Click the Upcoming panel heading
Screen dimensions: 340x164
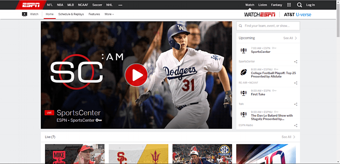(247, 38)
